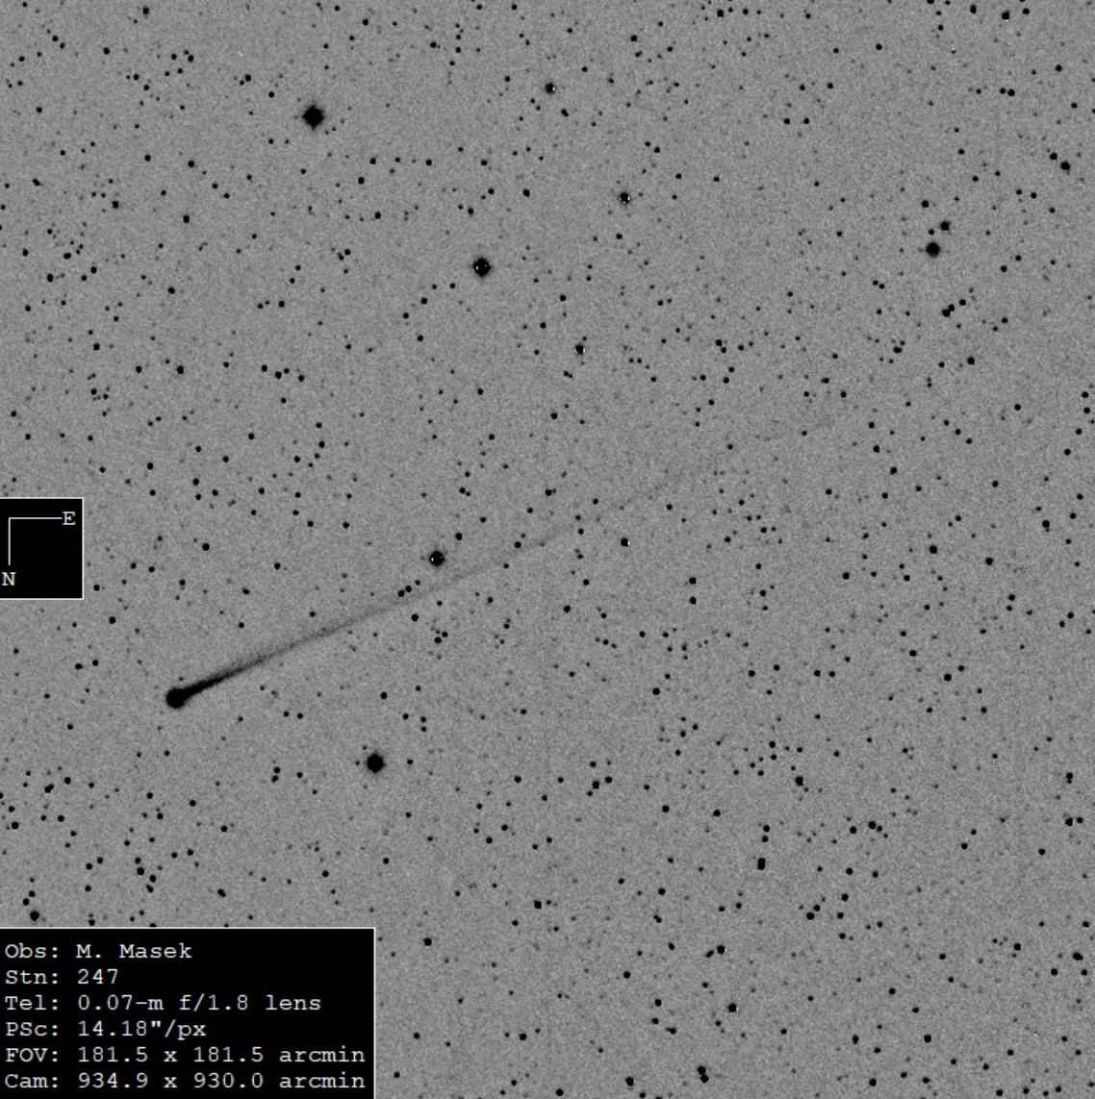1095x1099 pixels.
Task: Click the white-centered star right of the tail's end
Action: click(625, 542)
